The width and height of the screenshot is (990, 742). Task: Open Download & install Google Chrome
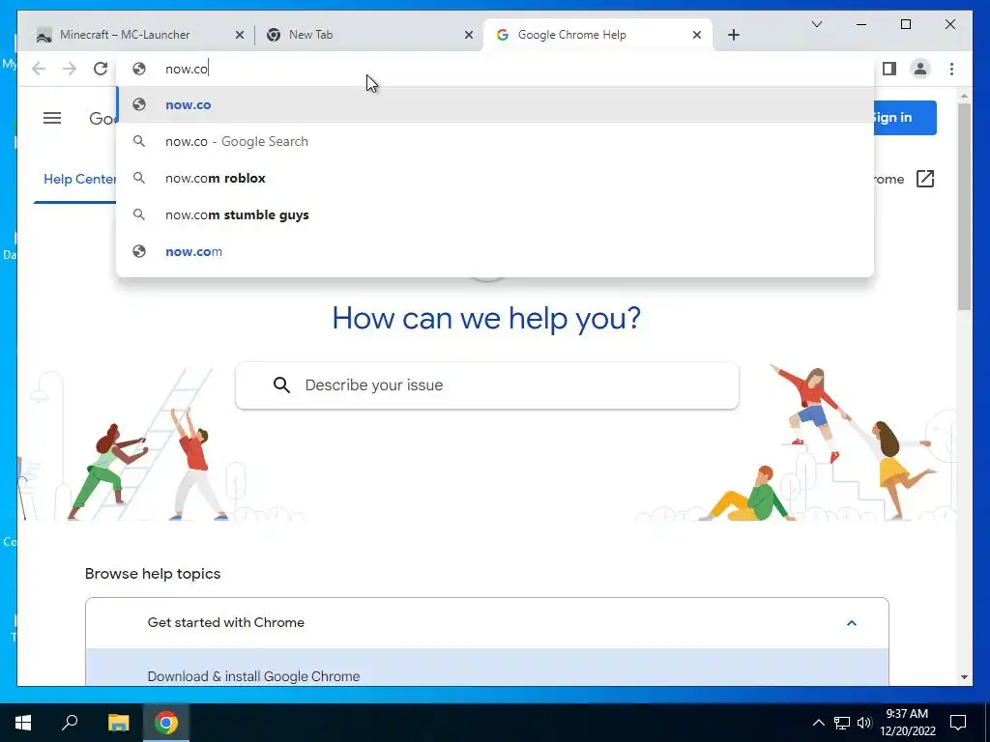253,676
